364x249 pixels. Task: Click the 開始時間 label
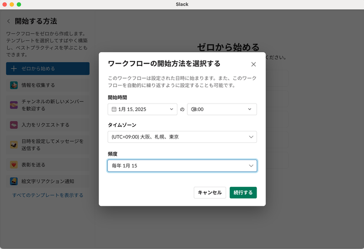coord(117,97)
